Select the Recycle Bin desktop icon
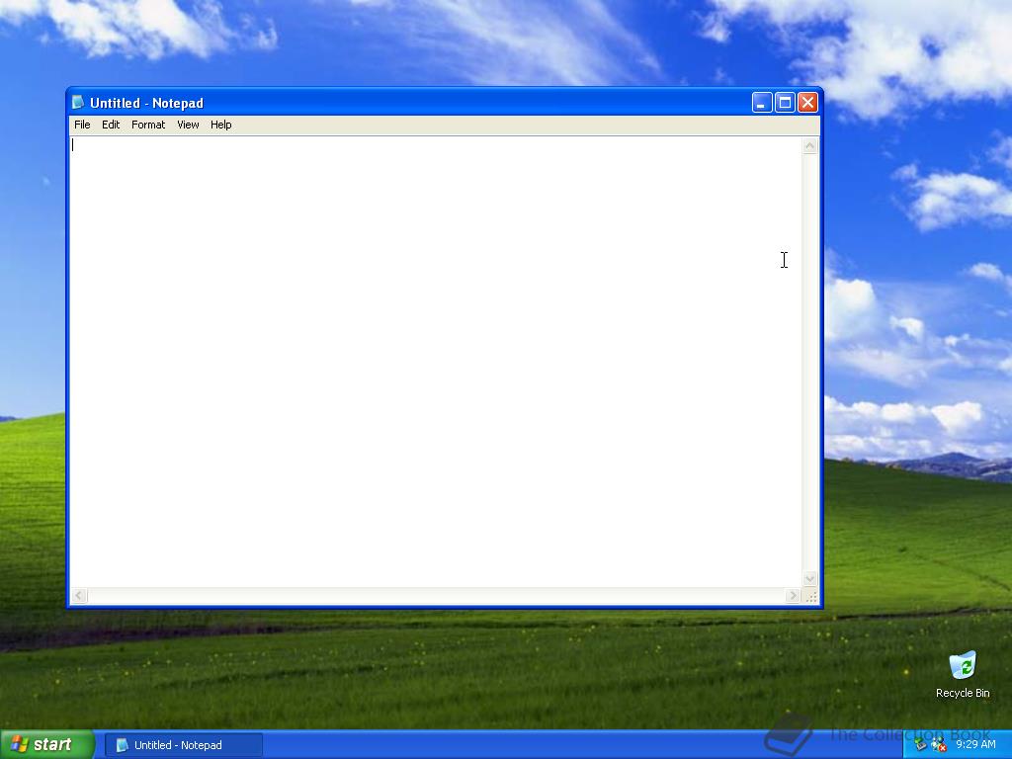Viewport: 1012px width, 759px height. (x=963, y=674)
